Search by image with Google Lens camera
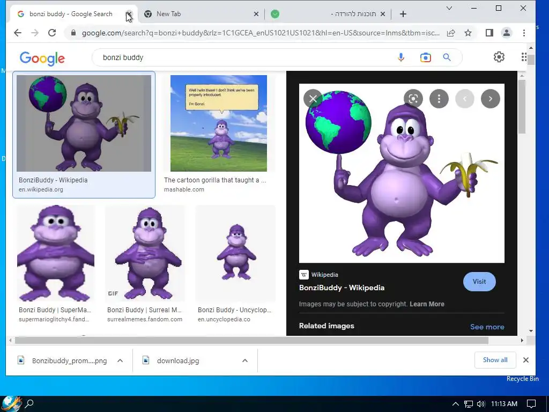Image resolution: width=549 pixels, height=412 pixels. 425,57
